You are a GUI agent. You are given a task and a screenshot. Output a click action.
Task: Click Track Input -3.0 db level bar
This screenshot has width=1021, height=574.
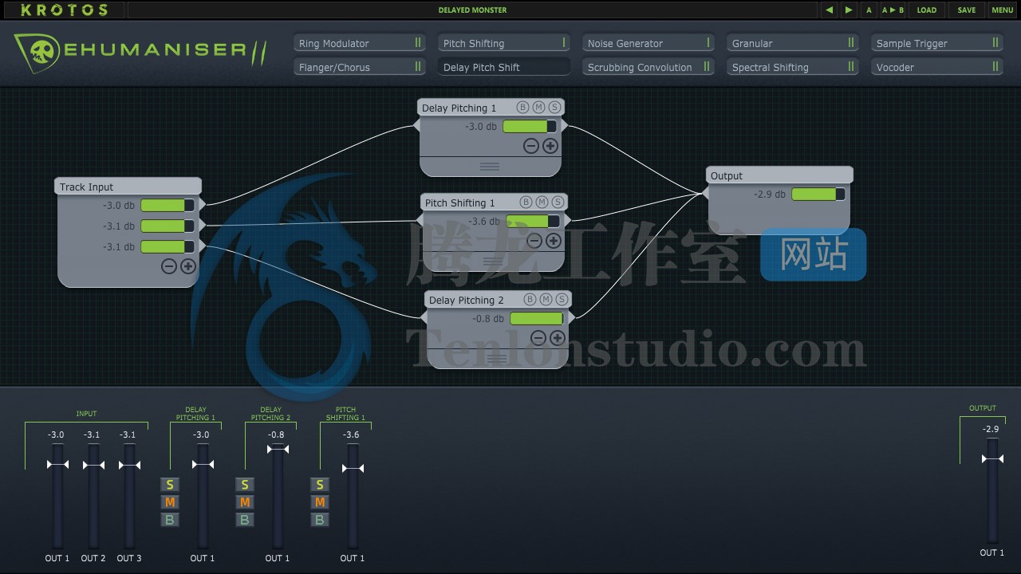[168, 205]
